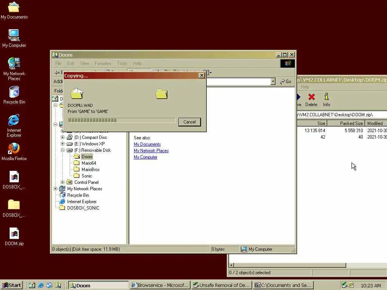387x290 pixels.
Task: Collapse the My Computer tree node
Action: (55, 124)
